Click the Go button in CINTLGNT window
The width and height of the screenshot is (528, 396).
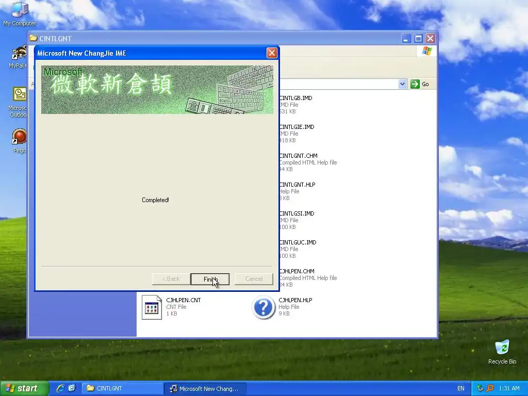tap(420, 84)
